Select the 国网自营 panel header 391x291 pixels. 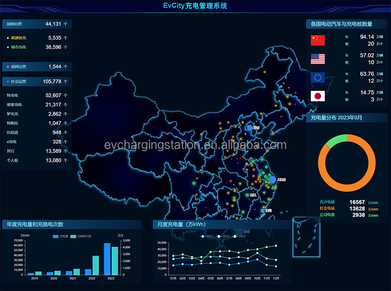[37, 24]
